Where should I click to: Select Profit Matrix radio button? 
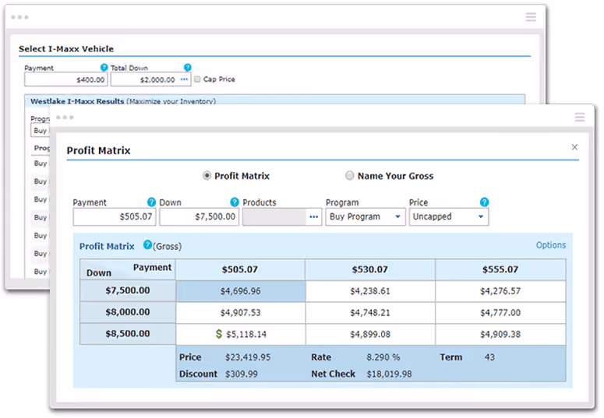click(x=207, y=175)
